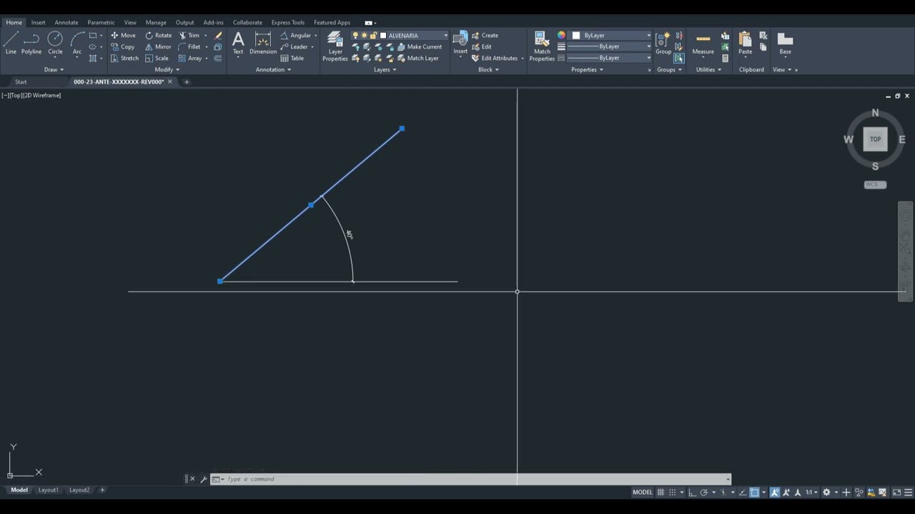Screen dimensions: 915x514
Task: Click the ByLayer white color swatch
Action: click(576, 35)
